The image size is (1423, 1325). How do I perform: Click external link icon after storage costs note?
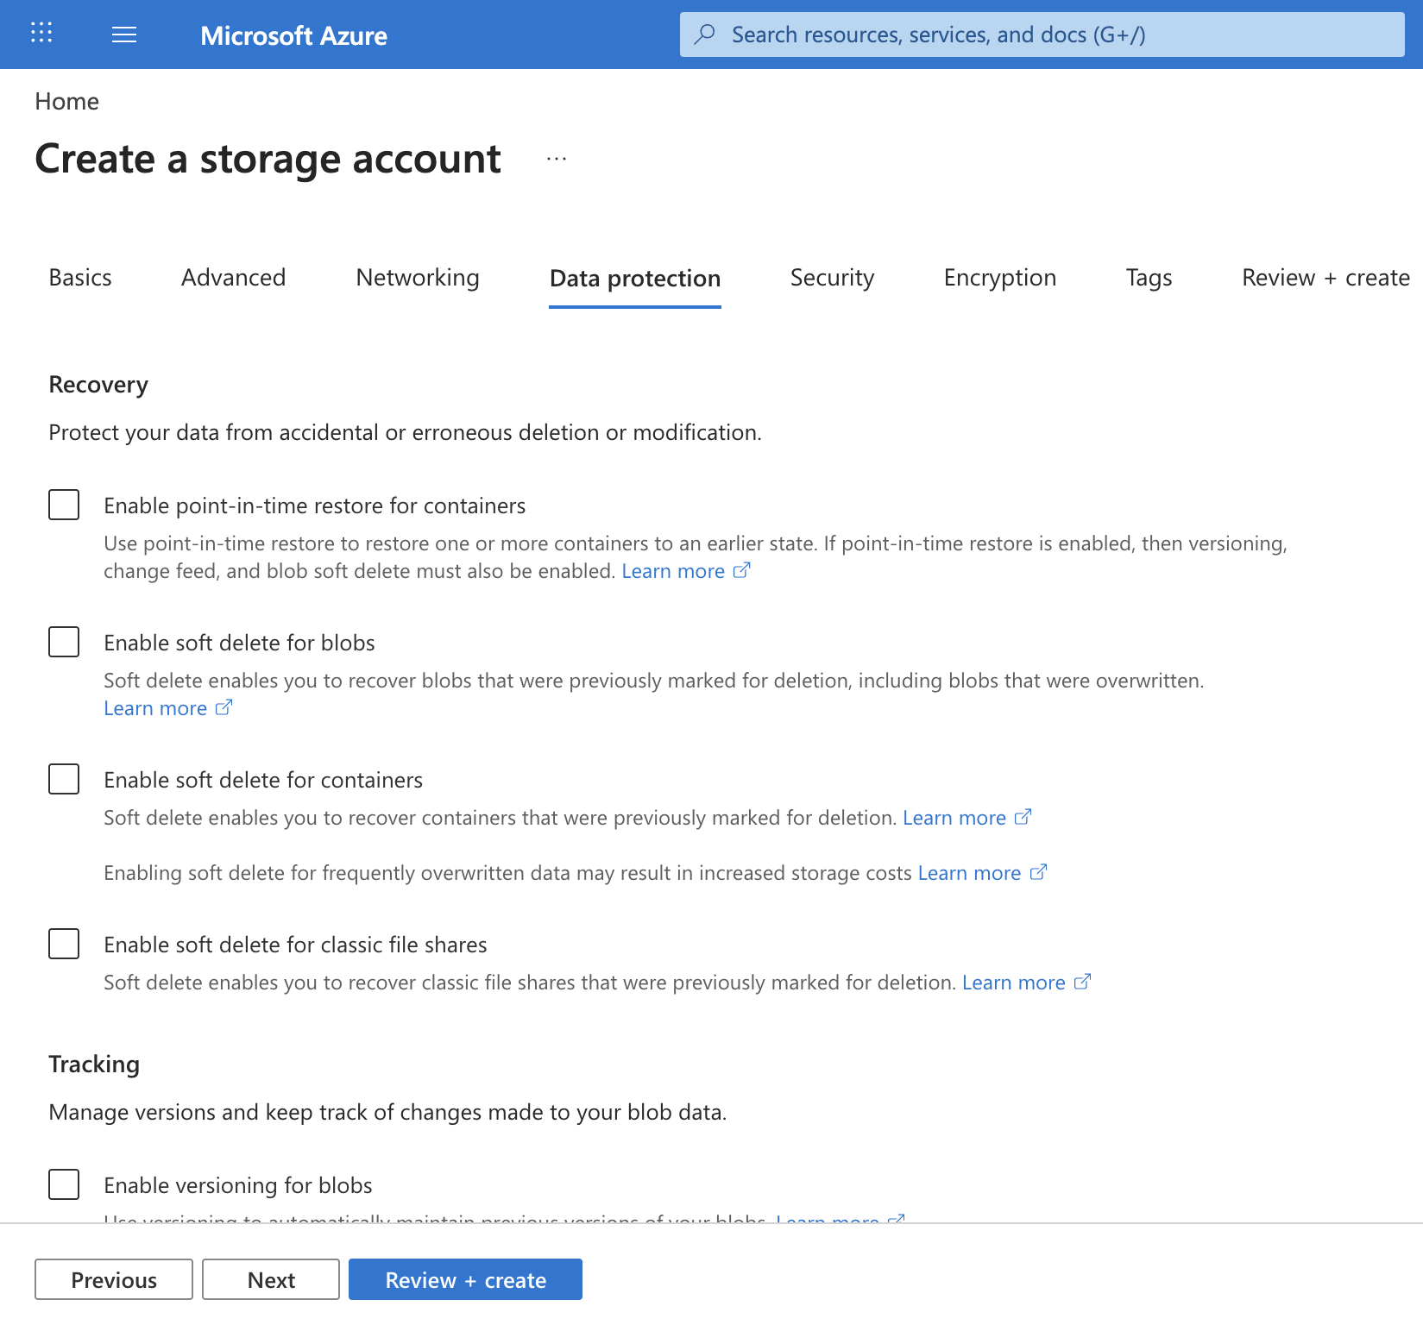coord(1039,872)
